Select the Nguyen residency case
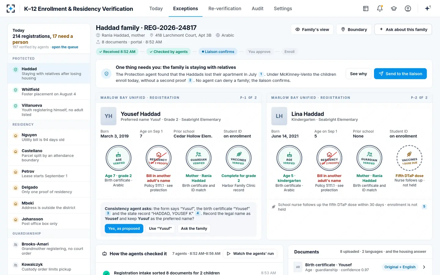Viewport: 440px width, 275px height. click(49, 137)
